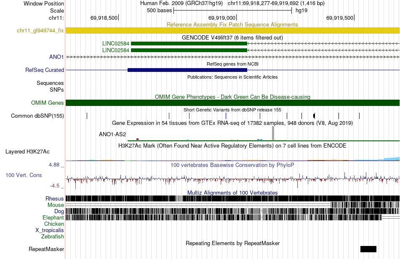The width and height of the screenshot is (400, 259).
Task: Click the chr11_gl949744_fix track label
Action: click(40, 31)
